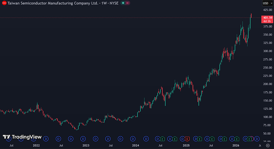Open the first dividend marker after 2024 label
The image size is (274, 149).
tap(146, 139)
